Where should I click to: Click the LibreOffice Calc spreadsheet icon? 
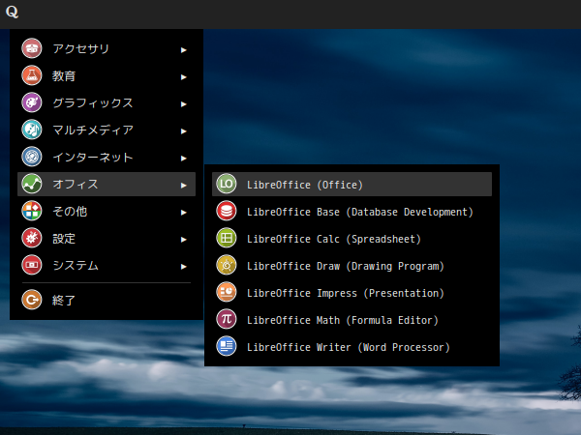tap(227, 238)
